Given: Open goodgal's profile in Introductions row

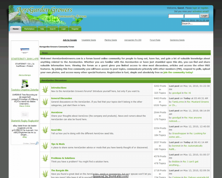Looking at the screenshot, I should coord(176,93).
